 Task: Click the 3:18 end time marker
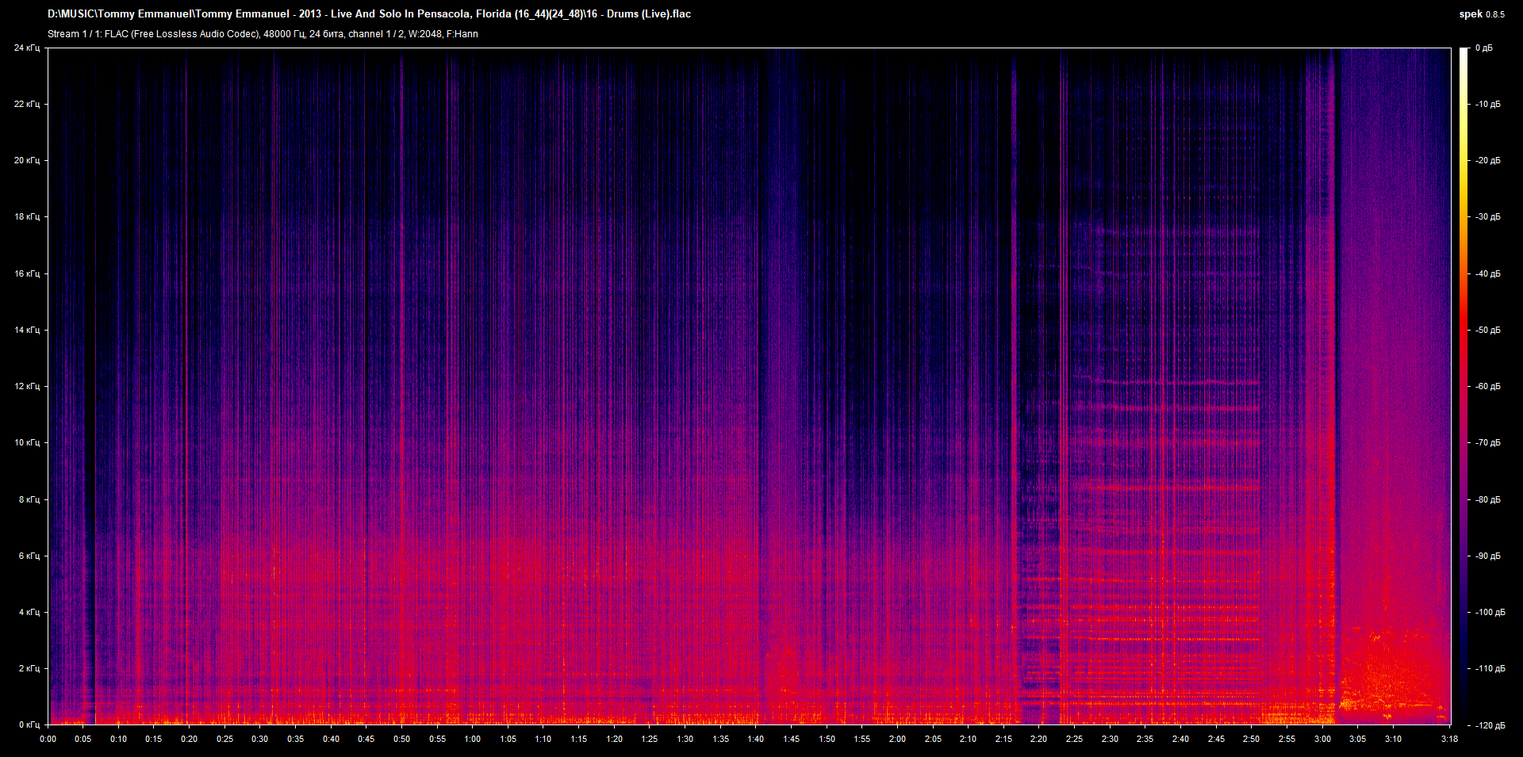point(1449,739)
